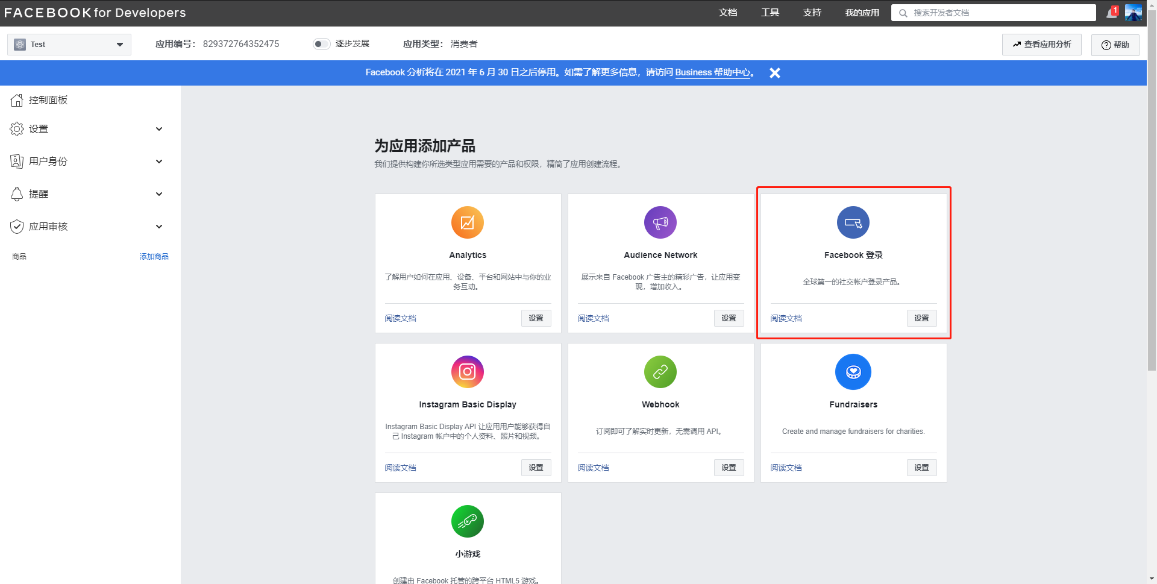
Task: Click the Audience Network megaphone icon
Action: click(660, 222)
